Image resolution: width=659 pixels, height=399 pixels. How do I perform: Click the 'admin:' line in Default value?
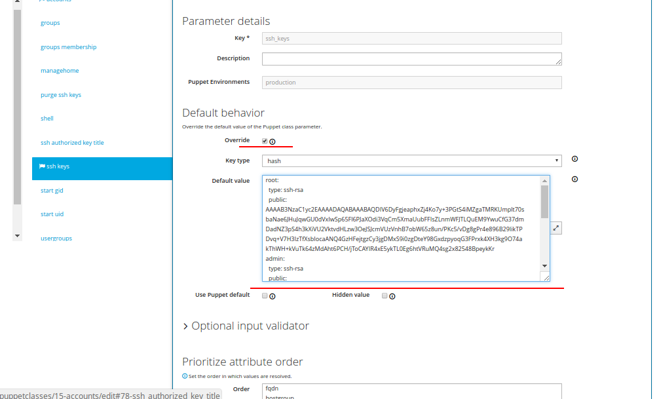coord(275,259)
